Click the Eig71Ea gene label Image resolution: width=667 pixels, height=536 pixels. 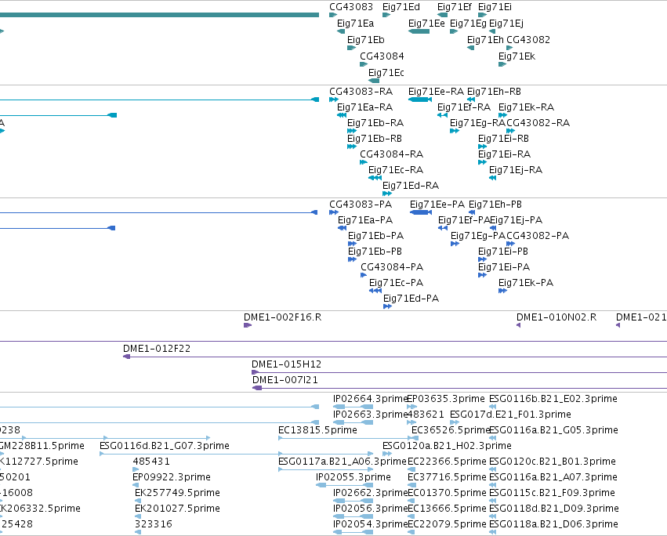pos(355,24)
